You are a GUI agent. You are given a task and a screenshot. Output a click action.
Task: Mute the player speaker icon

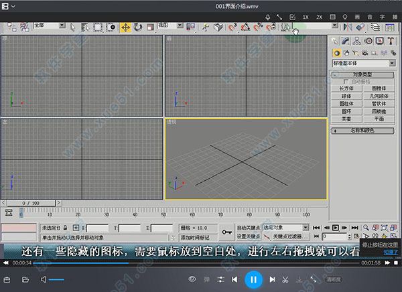click(x=44, y=279)
